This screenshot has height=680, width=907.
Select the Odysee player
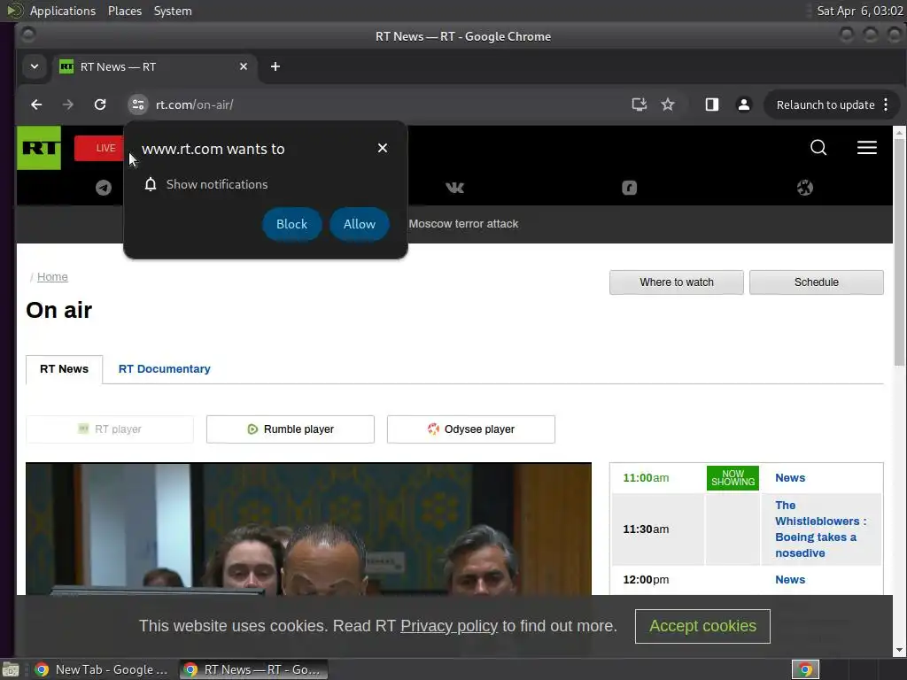471,429
